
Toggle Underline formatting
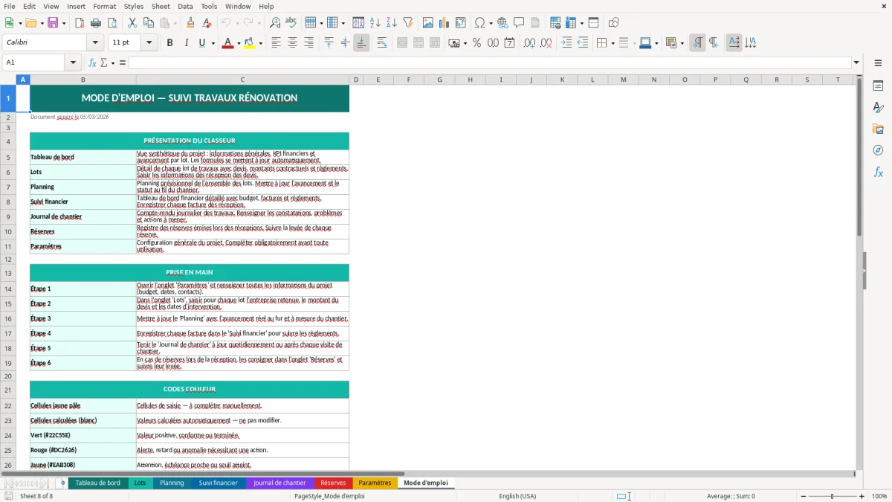201,43
